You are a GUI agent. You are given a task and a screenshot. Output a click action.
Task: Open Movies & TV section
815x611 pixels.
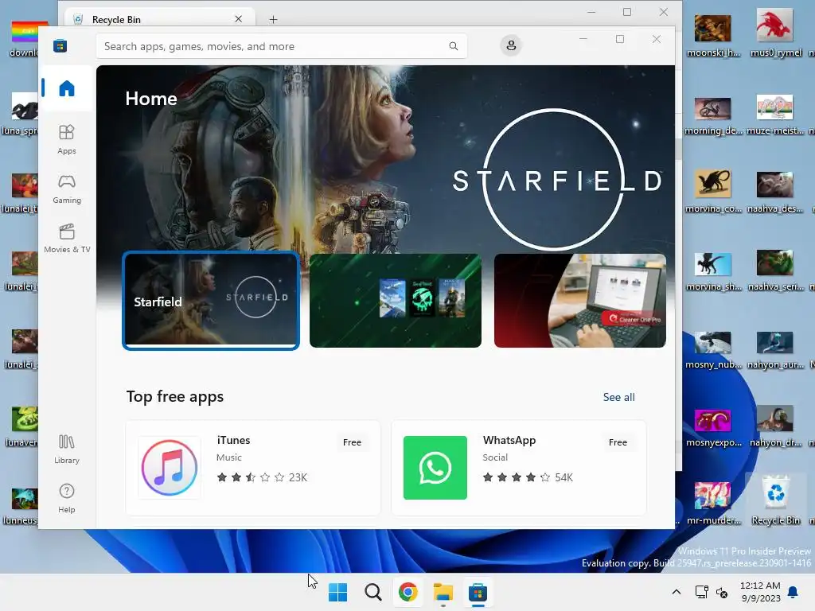(67, 238)
